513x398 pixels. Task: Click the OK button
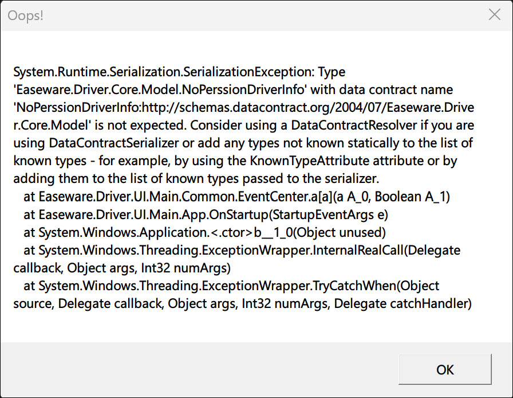(445, 369)
